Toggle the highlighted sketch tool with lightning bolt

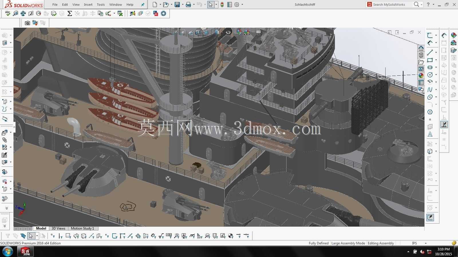click(444, 125)
